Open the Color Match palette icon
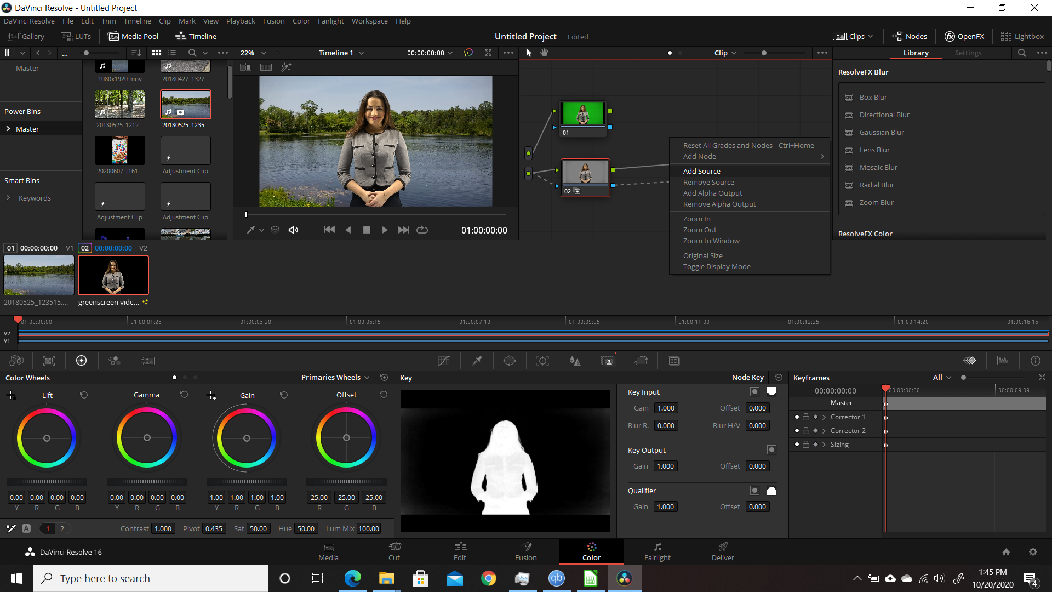The image size is (1052, 592). (x=49, y=361)
